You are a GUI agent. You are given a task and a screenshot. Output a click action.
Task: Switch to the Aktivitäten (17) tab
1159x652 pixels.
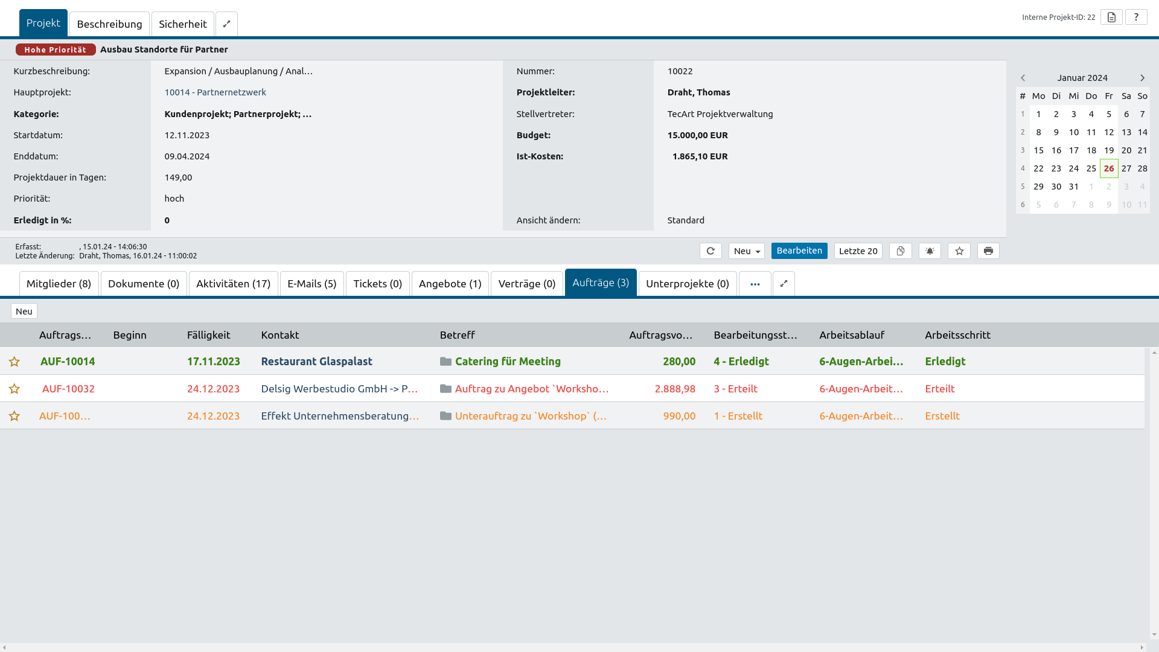pos(233,284)
